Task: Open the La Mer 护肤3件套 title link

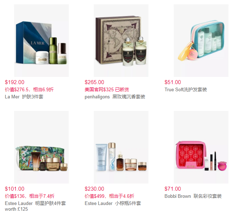Action: [x=24, y=97]
